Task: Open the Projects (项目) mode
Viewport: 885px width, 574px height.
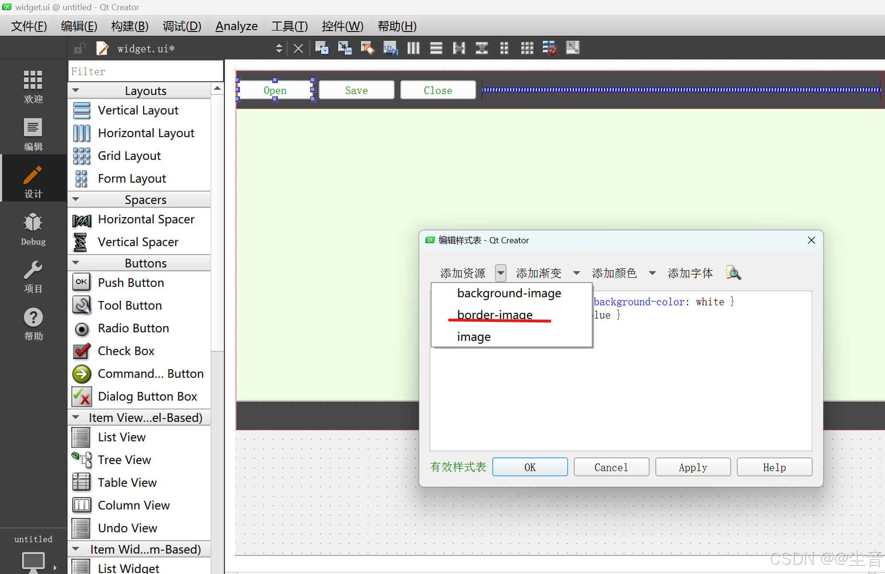Action: coord(33,276)
